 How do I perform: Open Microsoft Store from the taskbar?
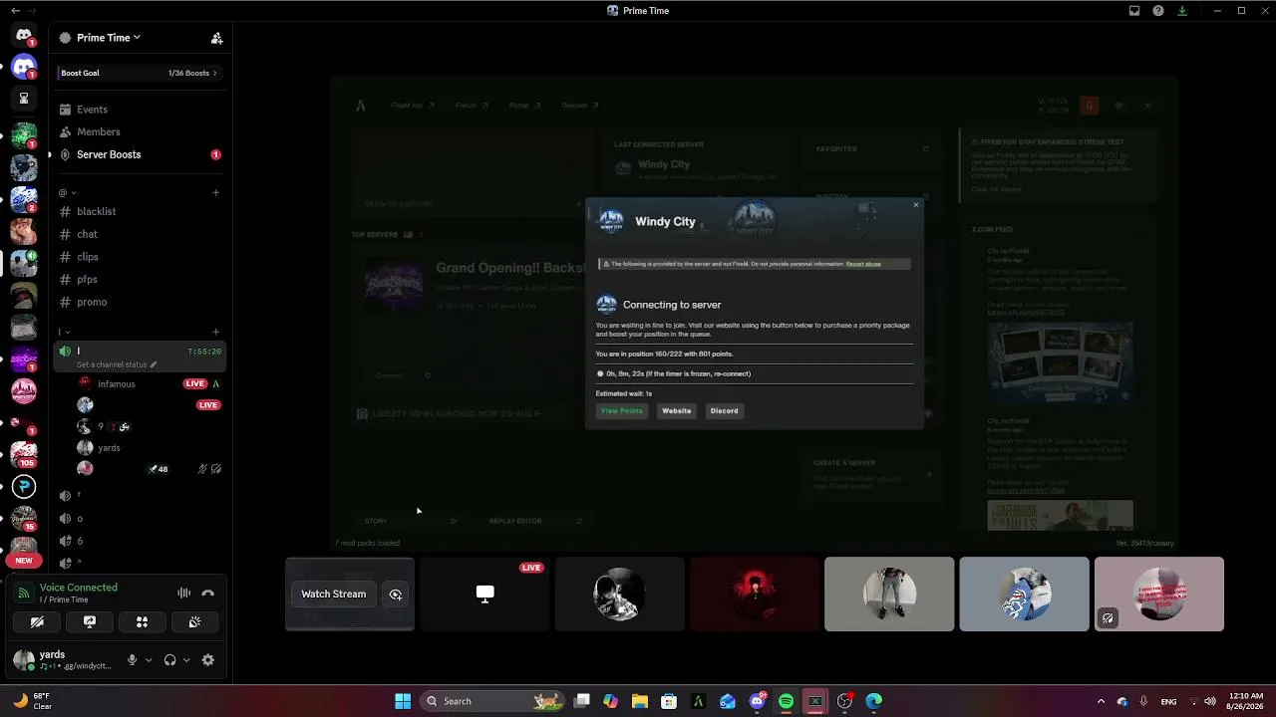click(669, 701)
